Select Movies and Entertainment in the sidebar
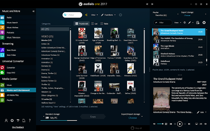This screenshot has height=131, width=210. point(18,90)
